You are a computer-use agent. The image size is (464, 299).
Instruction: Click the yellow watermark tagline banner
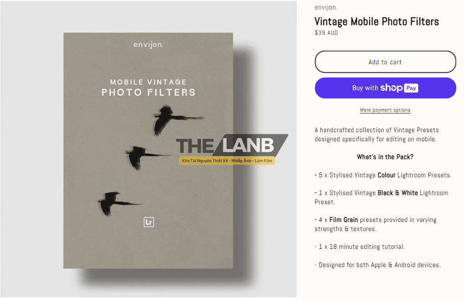click(227, 161)
